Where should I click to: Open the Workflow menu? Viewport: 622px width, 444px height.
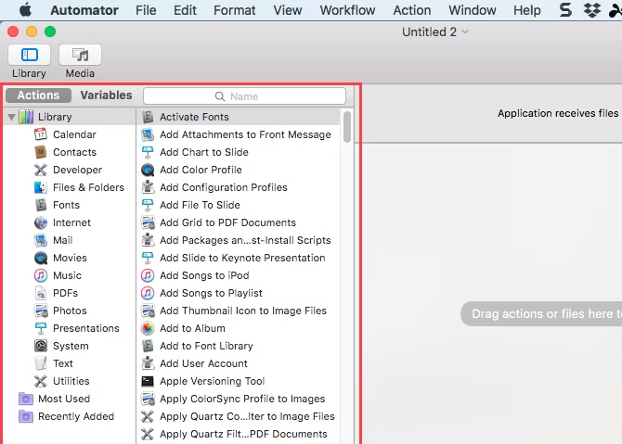(x=347, y=10)
